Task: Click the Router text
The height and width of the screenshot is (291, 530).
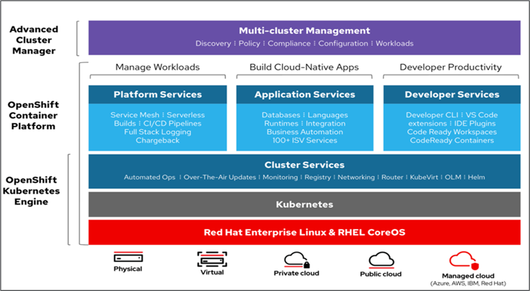Action: click(x=392, y=177)
